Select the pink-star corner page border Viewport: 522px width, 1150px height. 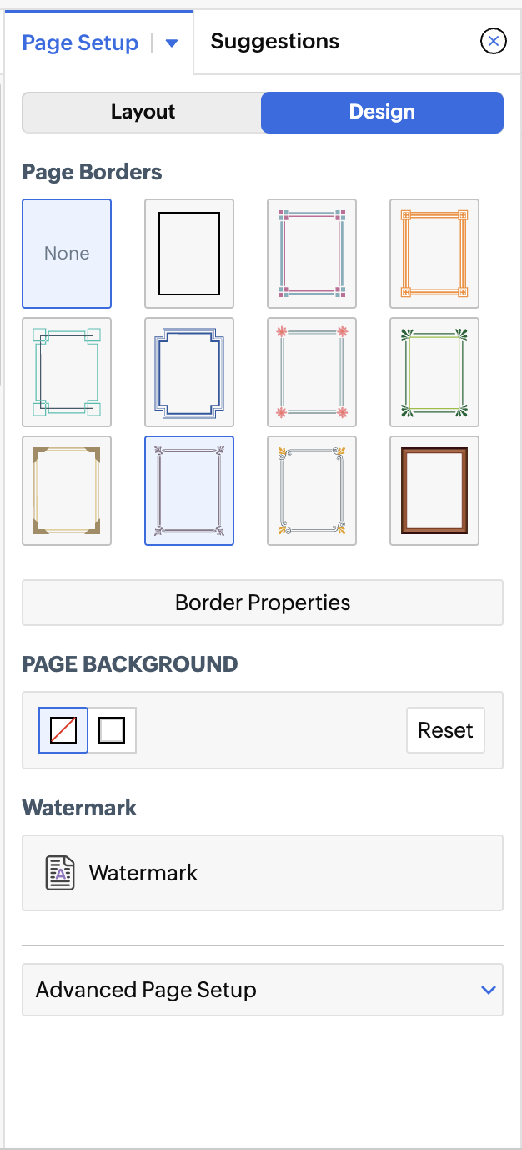click(x=312, y=372)
